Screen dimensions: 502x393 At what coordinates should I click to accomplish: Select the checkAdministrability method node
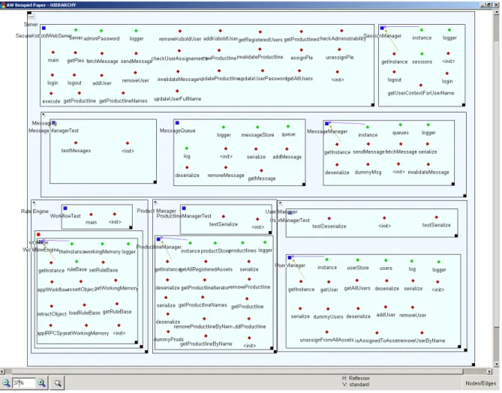point(341,31)
